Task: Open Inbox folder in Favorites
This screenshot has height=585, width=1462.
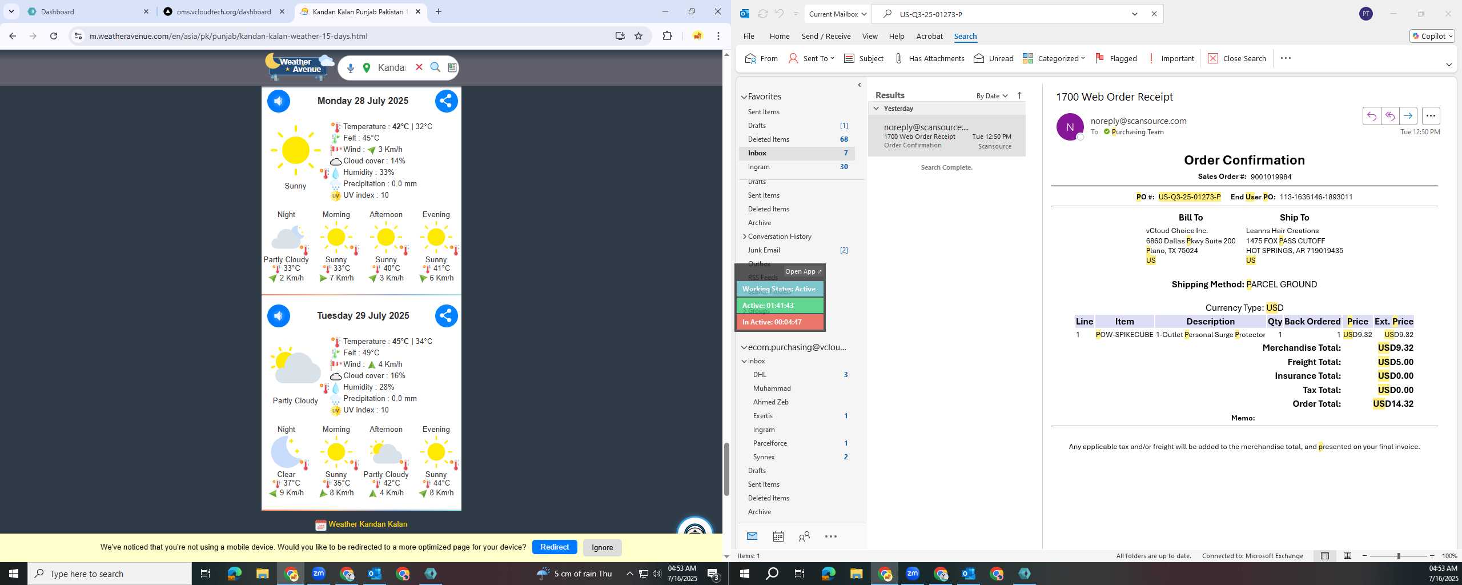Action: point(797,153)
